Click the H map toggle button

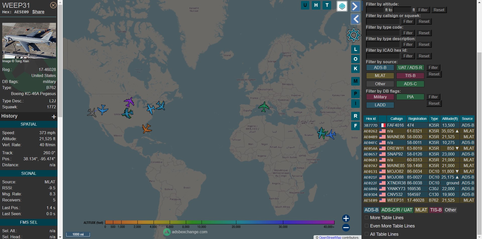(x=316, y=5)
